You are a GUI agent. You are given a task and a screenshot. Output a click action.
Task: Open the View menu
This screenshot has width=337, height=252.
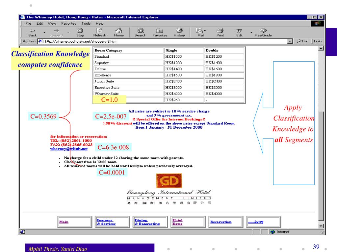click(x=52, y=24)
